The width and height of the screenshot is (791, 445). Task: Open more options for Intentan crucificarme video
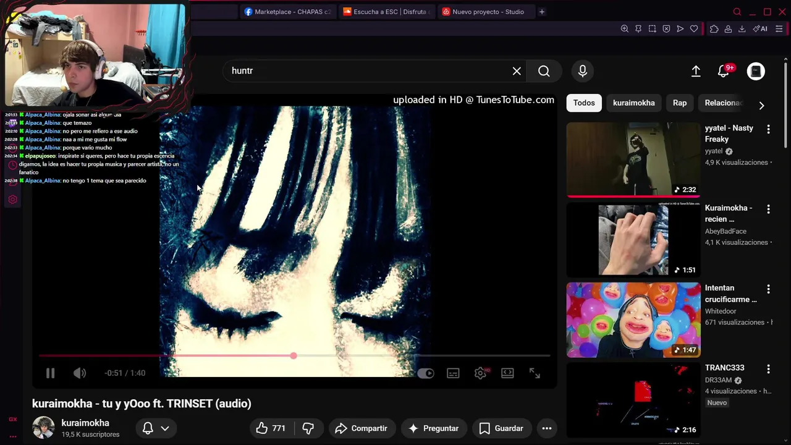coord(768,289)
